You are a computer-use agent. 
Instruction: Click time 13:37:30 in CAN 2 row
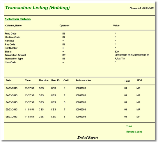pos(29,95)
